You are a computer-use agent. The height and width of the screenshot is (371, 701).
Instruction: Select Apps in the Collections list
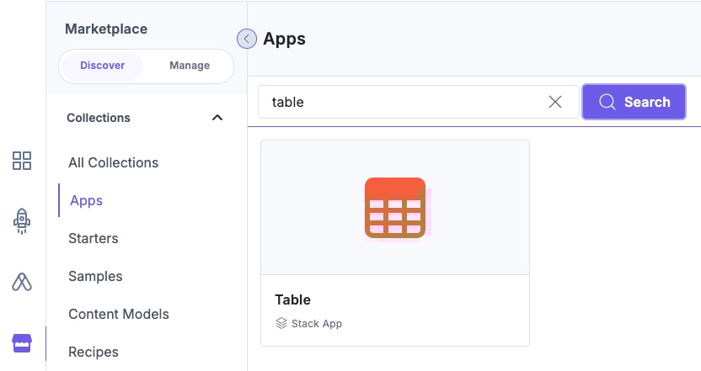point(87,200)
